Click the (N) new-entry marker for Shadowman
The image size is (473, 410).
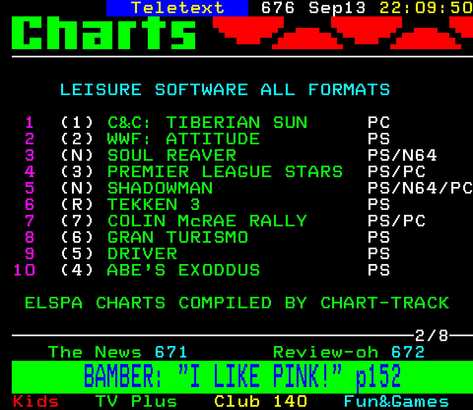click(x=77, y=188)
